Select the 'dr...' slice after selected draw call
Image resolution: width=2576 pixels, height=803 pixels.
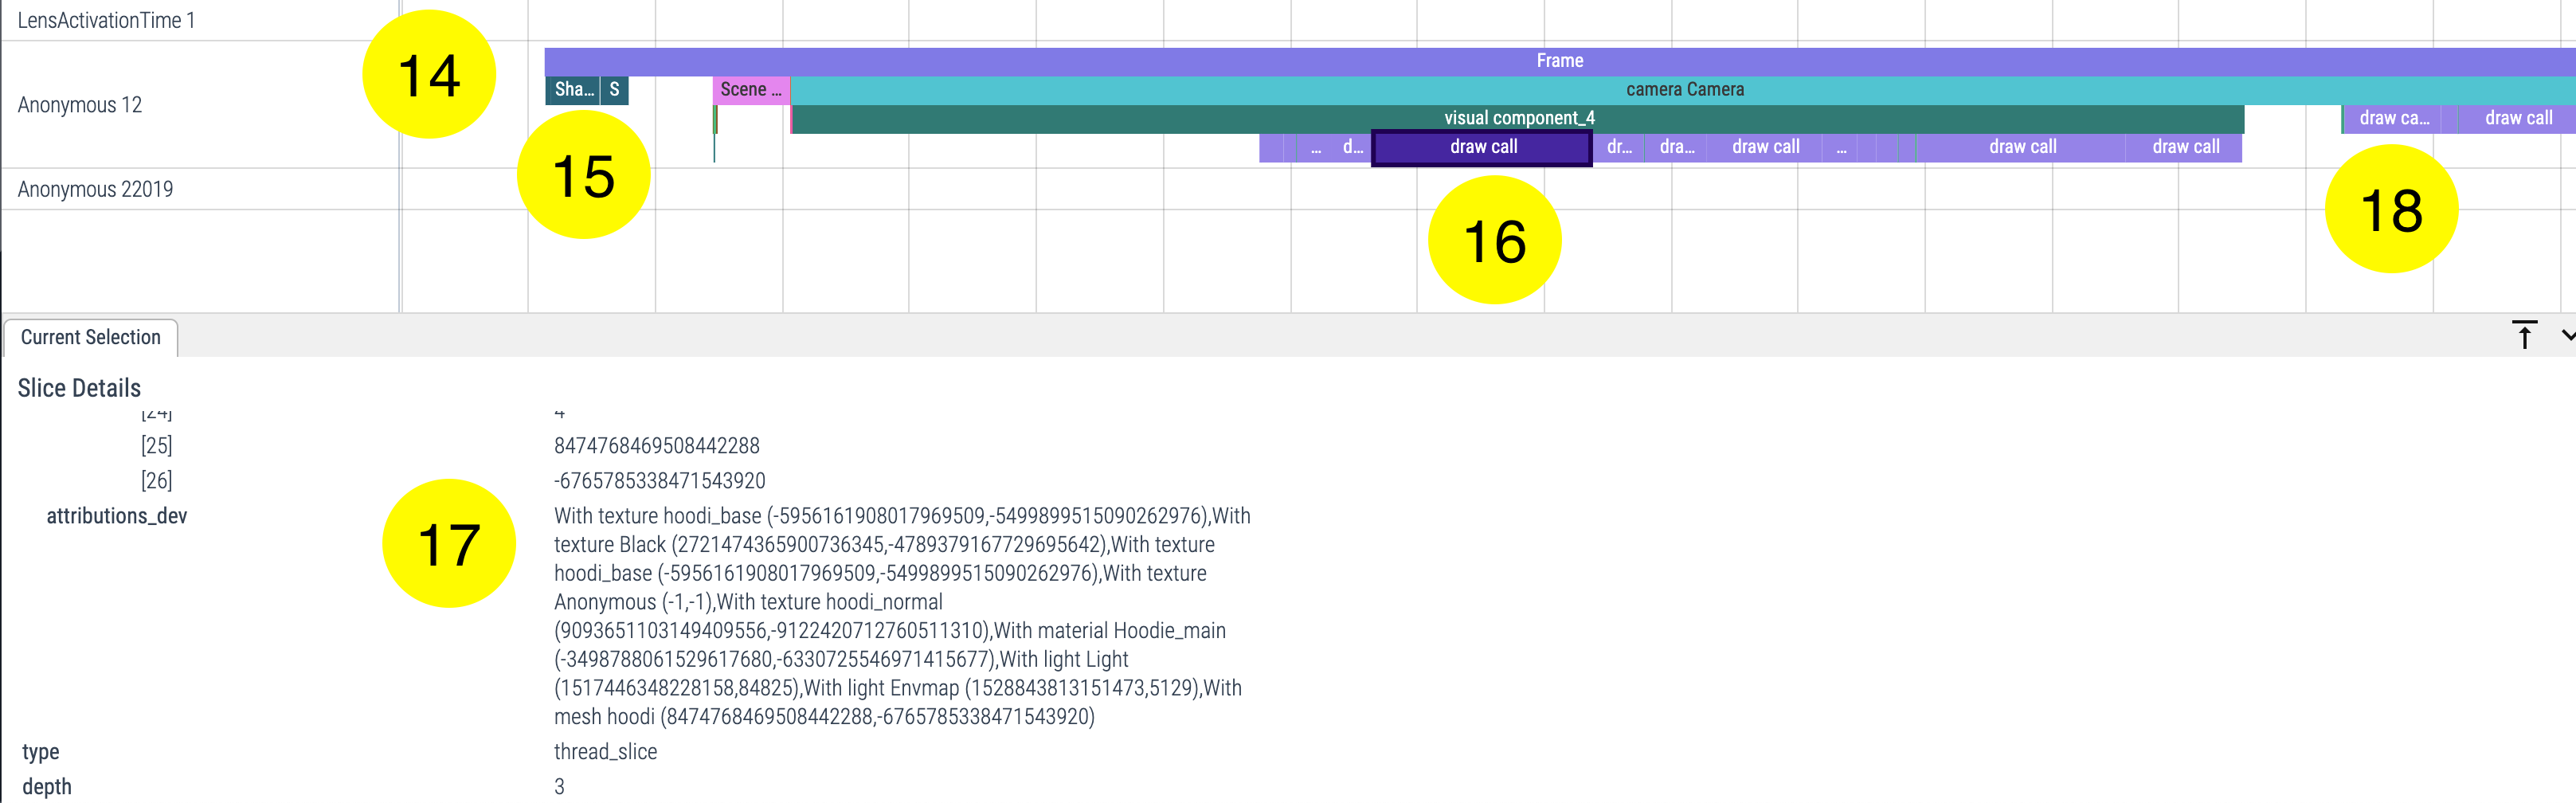[1618, 147]
